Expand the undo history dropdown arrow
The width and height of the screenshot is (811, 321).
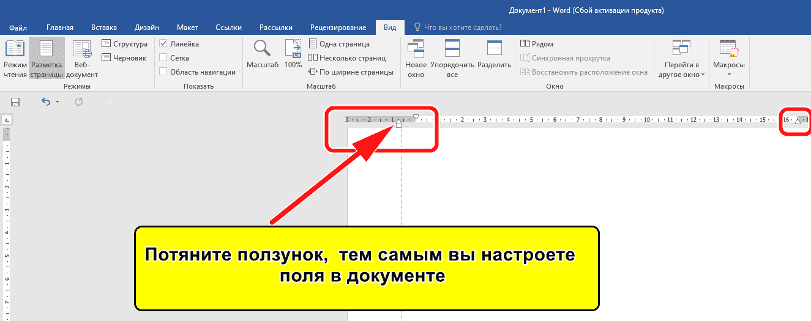click(57, 102)
